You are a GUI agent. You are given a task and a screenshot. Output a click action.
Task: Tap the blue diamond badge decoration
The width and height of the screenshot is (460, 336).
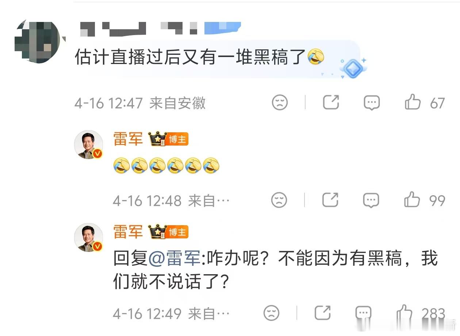pyautogui.click(x=353, y=68)
